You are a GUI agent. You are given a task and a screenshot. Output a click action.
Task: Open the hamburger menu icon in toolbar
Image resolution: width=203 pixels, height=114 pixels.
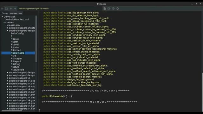[x=2, y=9]
